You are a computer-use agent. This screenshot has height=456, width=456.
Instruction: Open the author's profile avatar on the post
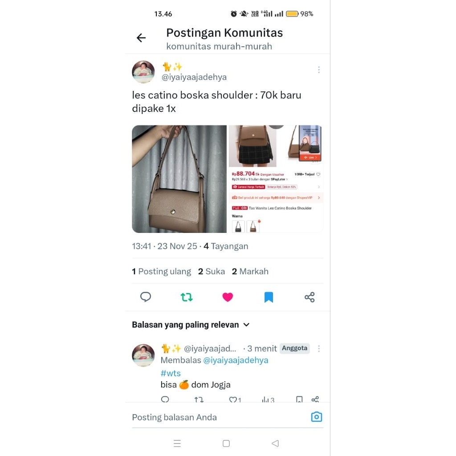coord(143,72)
